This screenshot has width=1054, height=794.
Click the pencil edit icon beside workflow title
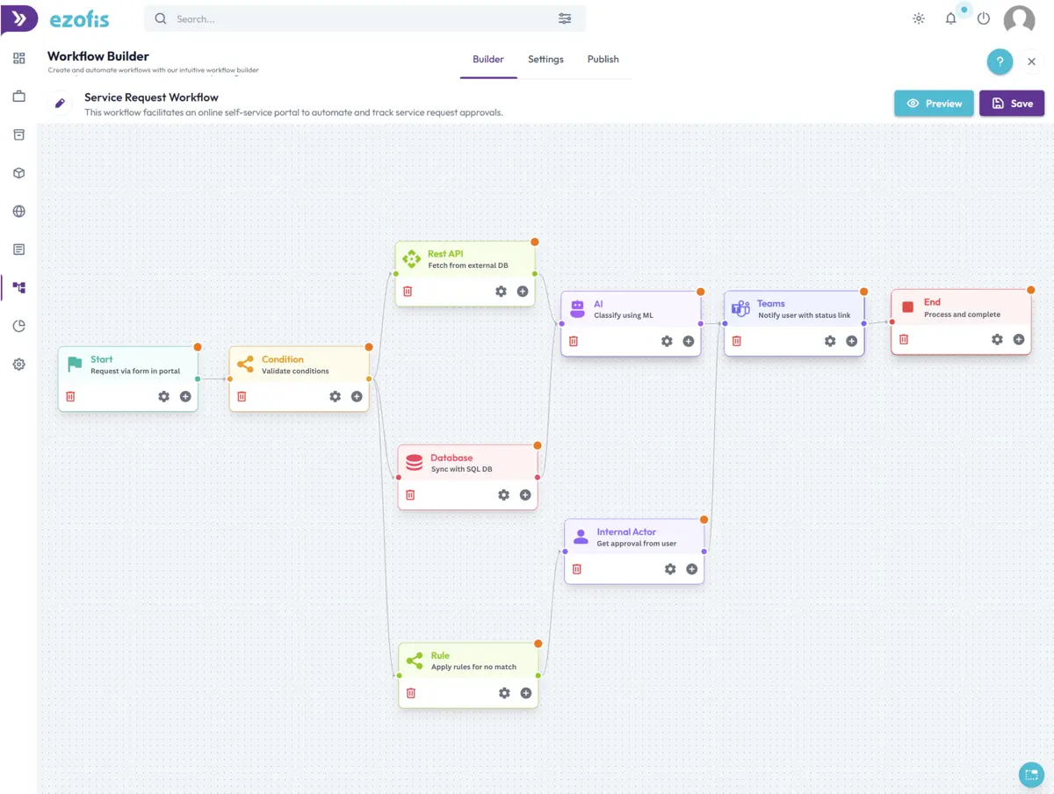coord(60,103)
